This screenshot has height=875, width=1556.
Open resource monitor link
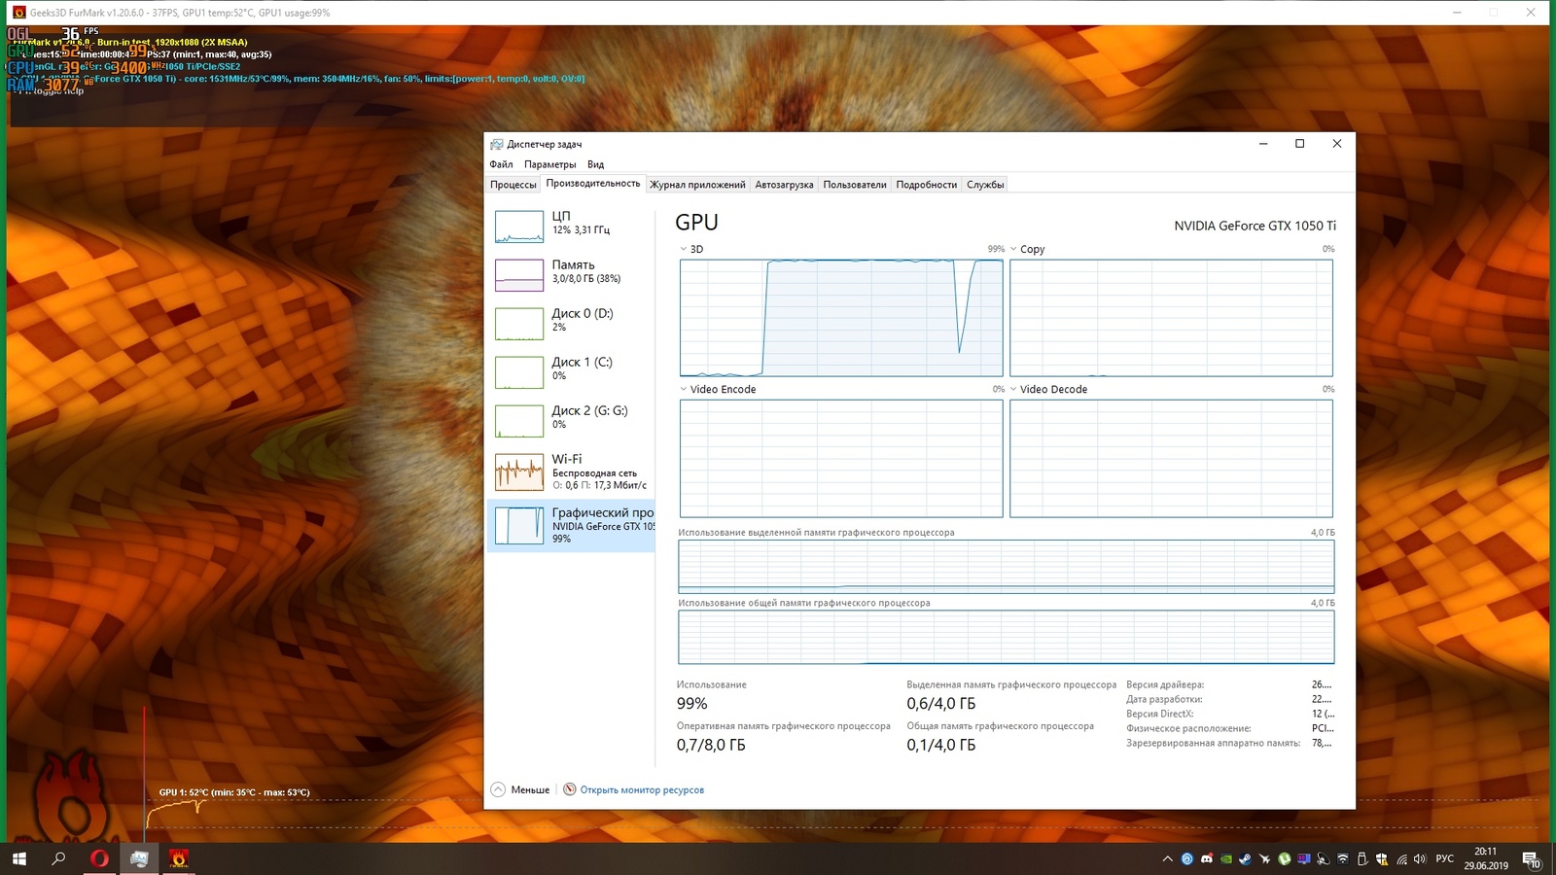642,790
